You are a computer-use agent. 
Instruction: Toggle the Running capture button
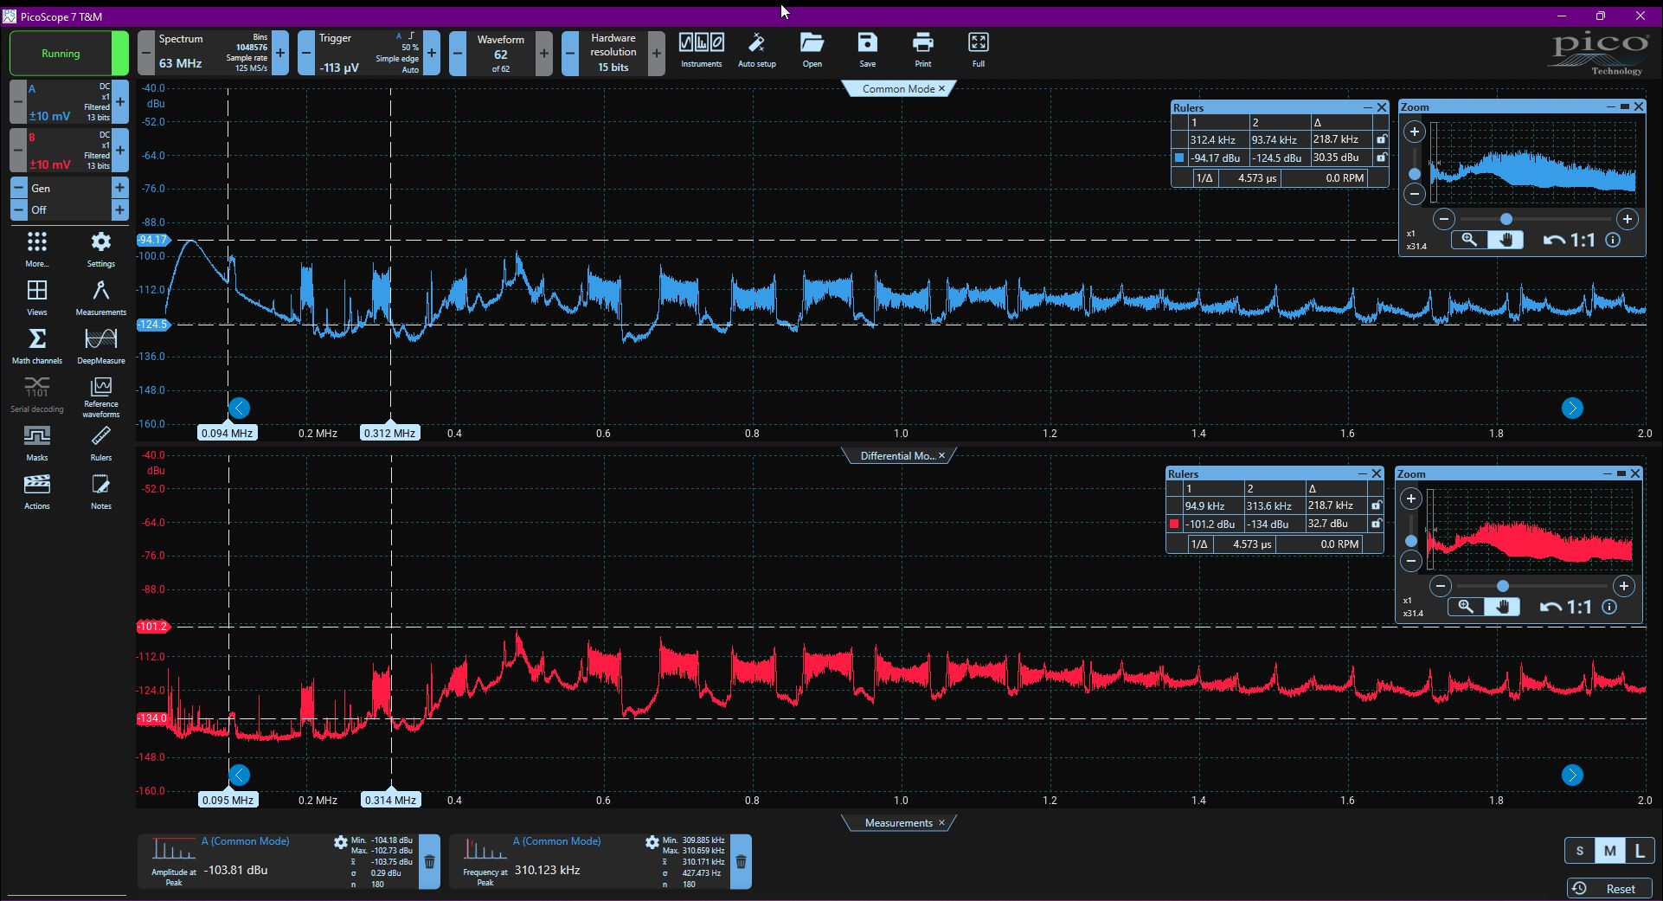pyautogui.click(x=61, y=53)
